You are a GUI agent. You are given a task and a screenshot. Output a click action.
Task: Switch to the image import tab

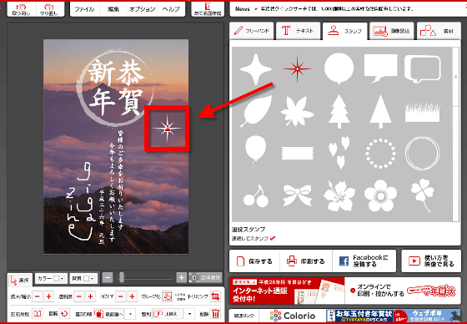pyautogui.click(x=392, y=30)
